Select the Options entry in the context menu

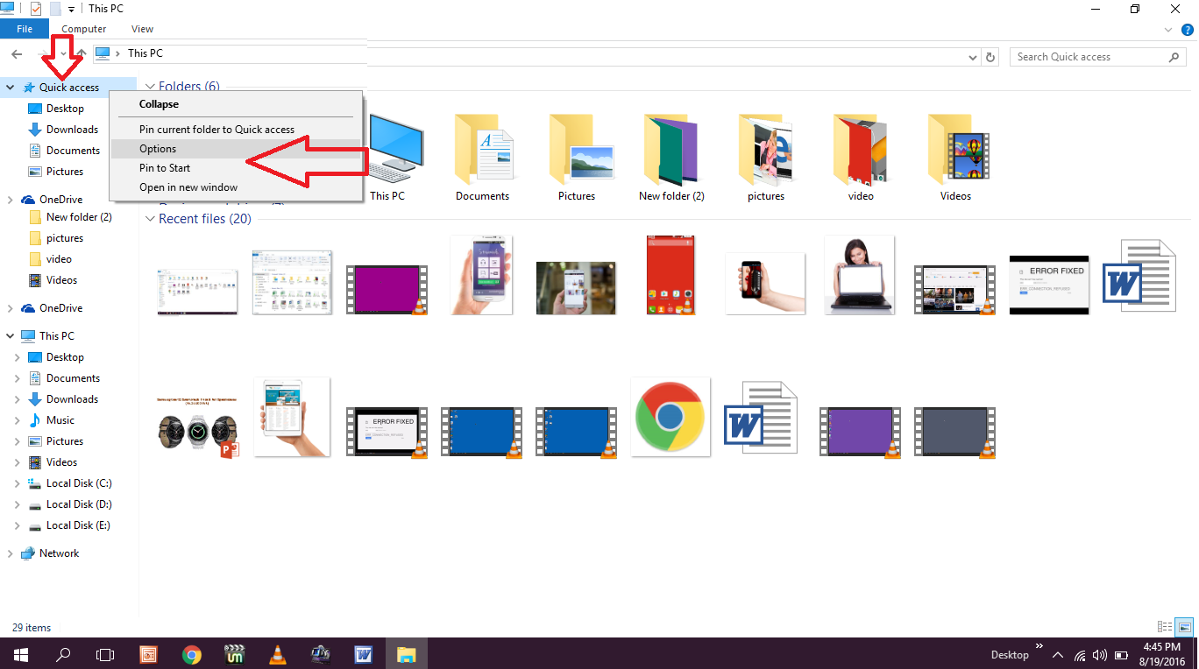[x=158, y=148]
